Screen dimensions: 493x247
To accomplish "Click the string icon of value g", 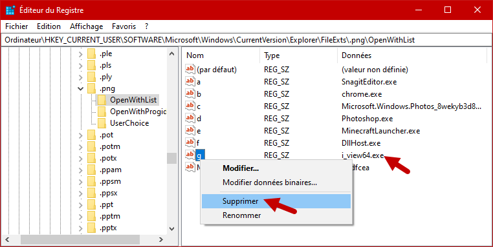I will pyautogui.click(x=190, y=155).
